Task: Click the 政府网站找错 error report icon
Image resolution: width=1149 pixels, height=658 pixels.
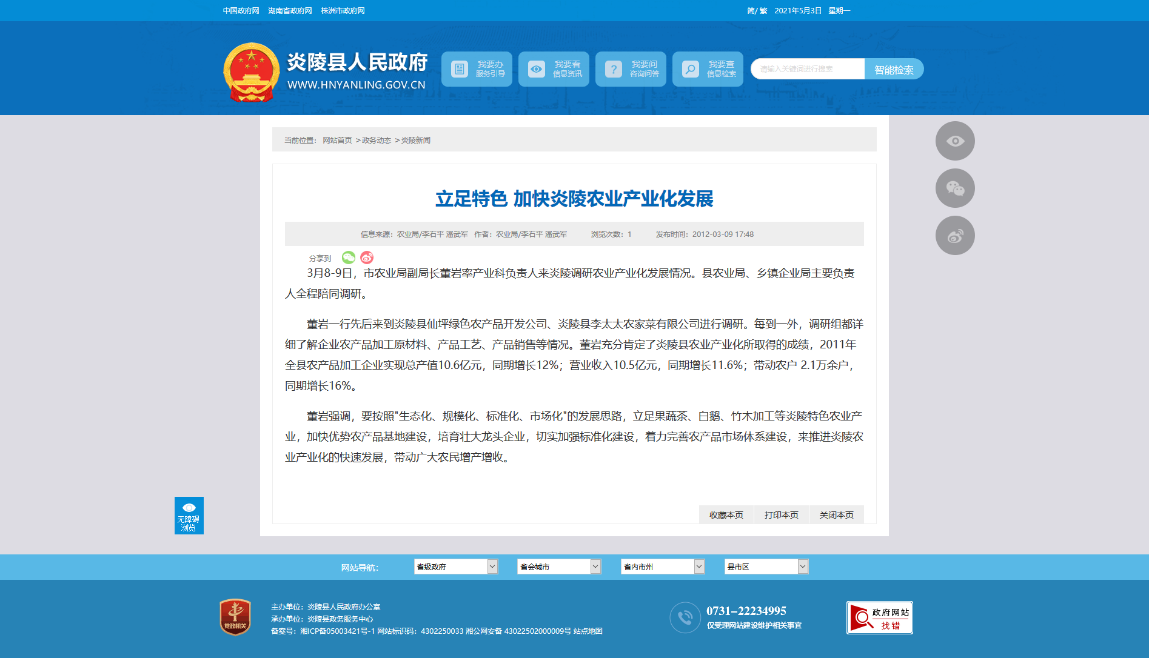Action: 879,618
